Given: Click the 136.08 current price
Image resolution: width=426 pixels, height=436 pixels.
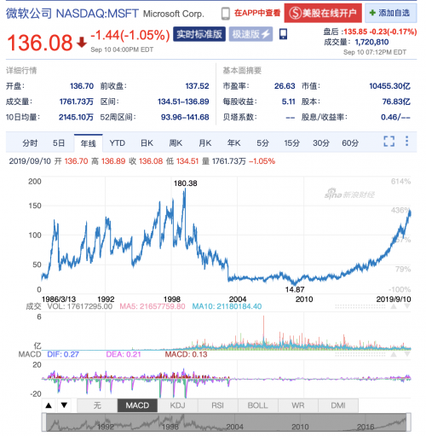Looking at the screenshot, I should click(x=40, y=43).
